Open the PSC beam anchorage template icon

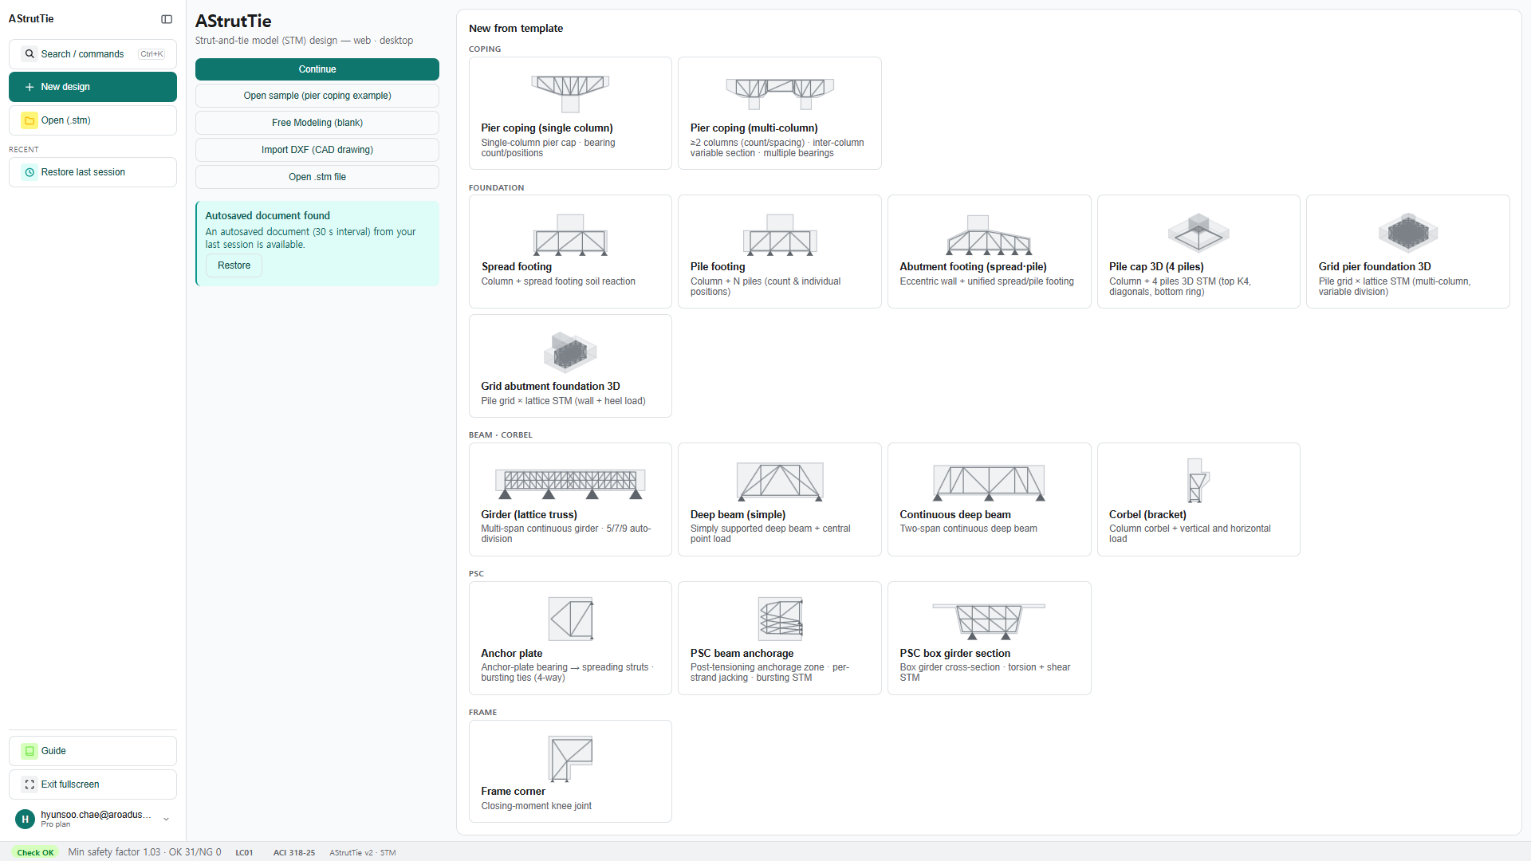click(x=781, y=619)
